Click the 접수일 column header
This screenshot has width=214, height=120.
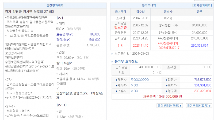[140, 11]
